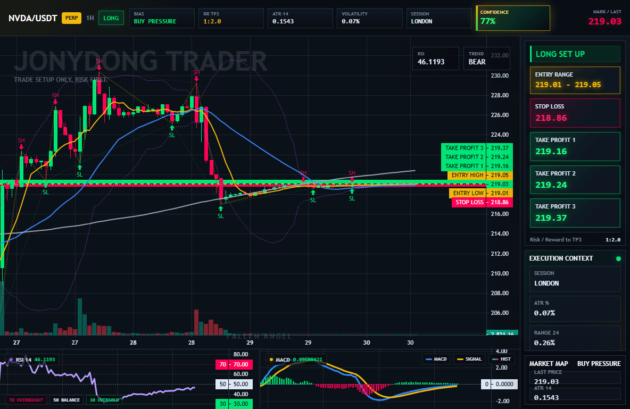This screenshot has height=409, width=630.
Task: Click the Range 24 0.26% card
Action: pyautogui.click(x=575, y=338)
